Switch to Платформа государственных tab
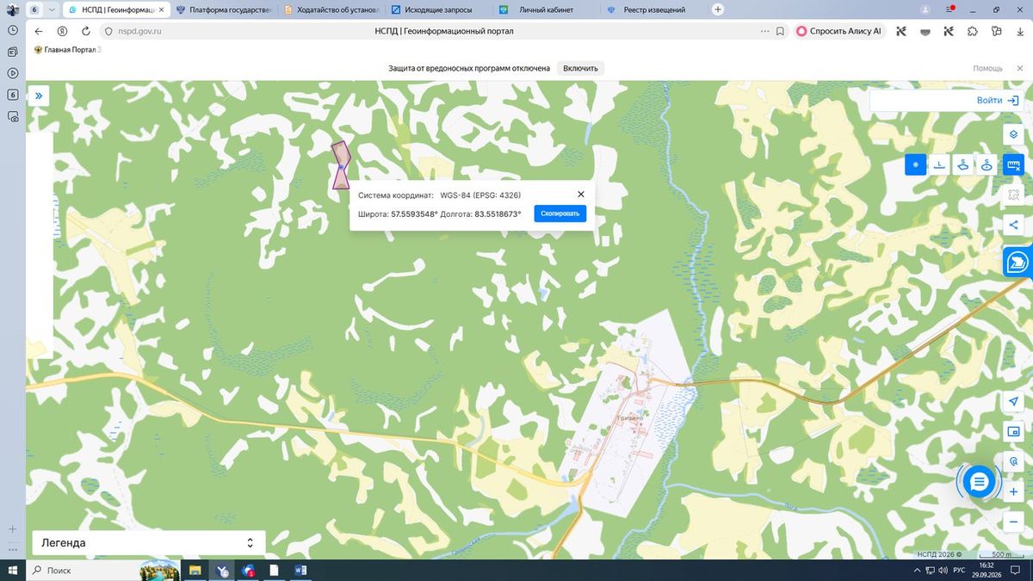This screenshot has height=581, width=1033. tap(224, 9)
